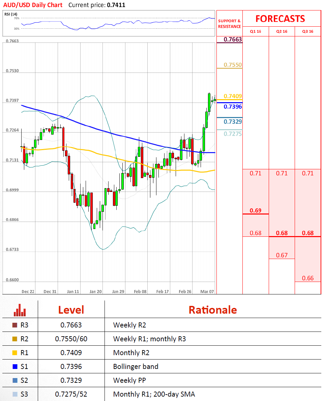Viewport: 325px width, 401px height.
Task: Click the bold 0.68 in Q3 16 column
Action: [307, 233]
